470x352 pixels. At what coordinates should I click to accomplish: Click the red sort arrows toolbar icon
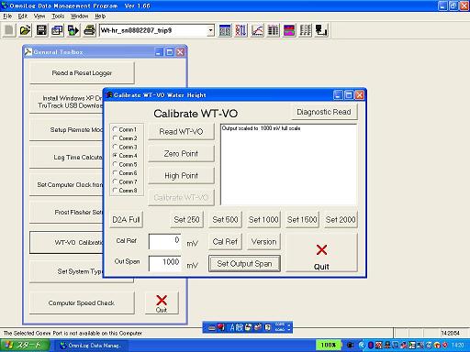[x=241, y=30]
